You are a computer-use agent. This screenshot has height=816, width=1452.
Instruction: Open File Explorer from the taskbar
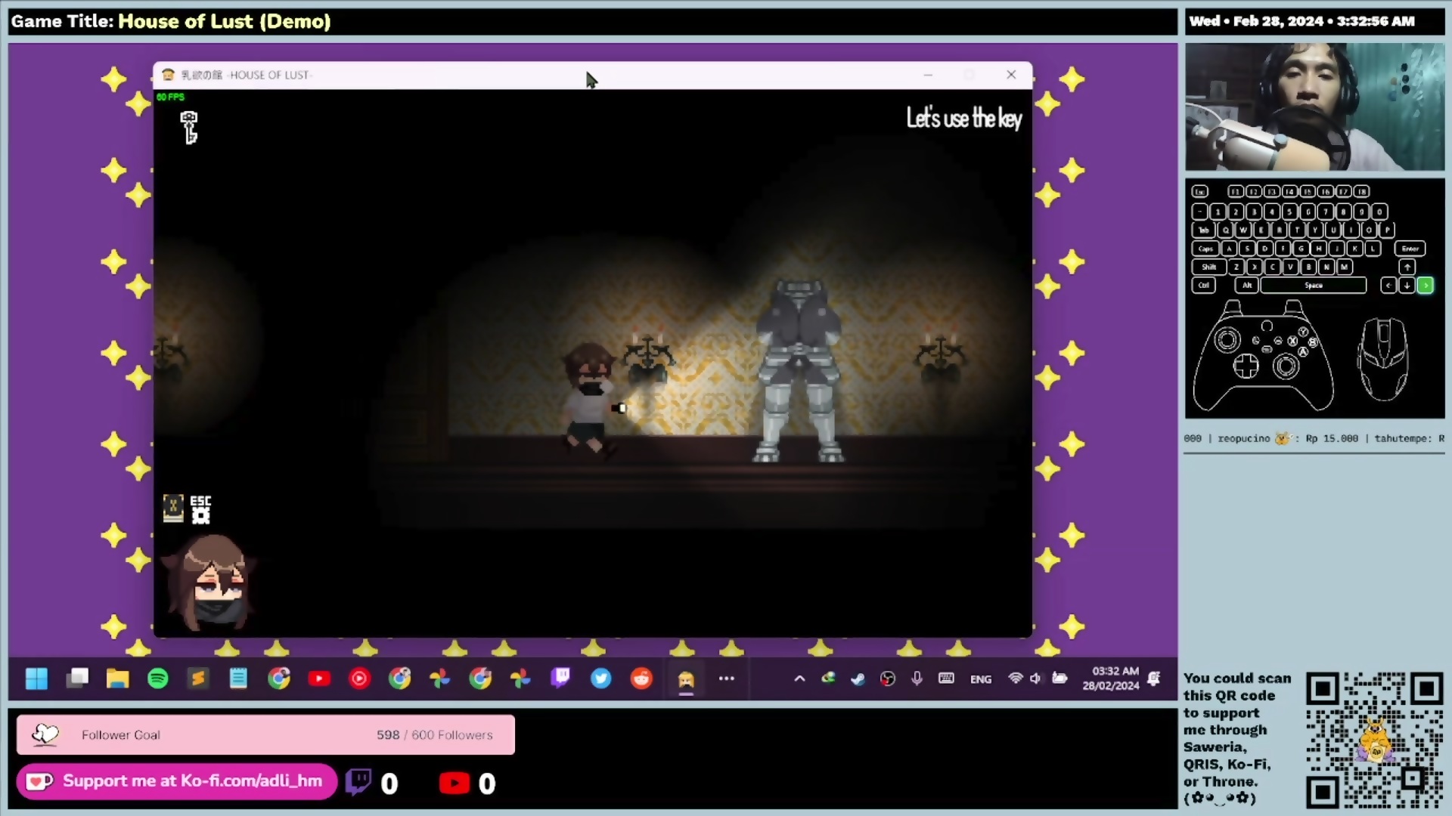[x=117, y=678]
